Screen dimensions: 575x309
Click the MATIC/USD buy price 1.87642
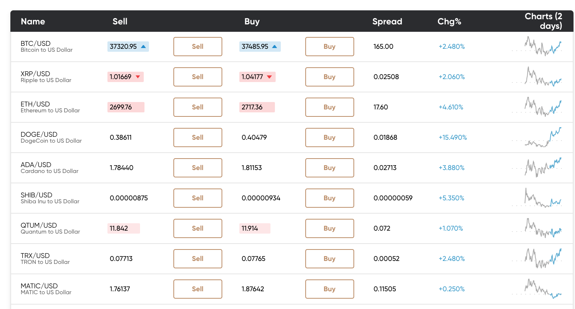tap(253, 289)
